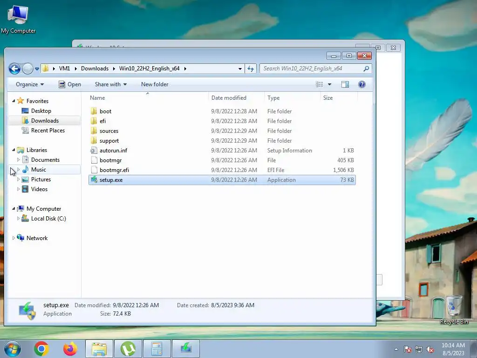477x358 pixels.
Task: Open Calculator from the taskbar
Action: 157,349
